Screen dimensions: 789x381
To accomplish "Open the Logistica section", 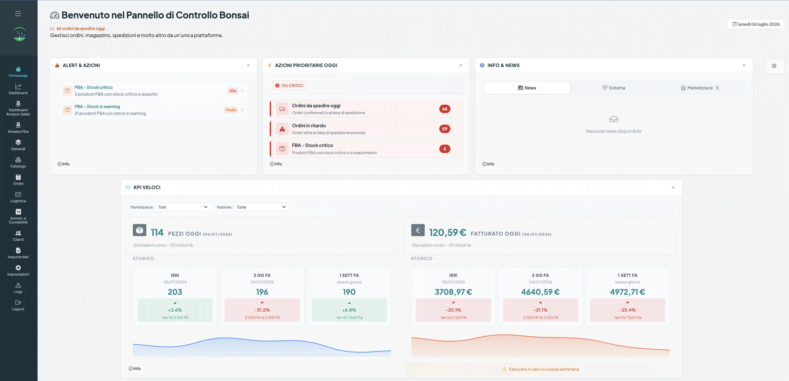I will click(x=18, y=197).
